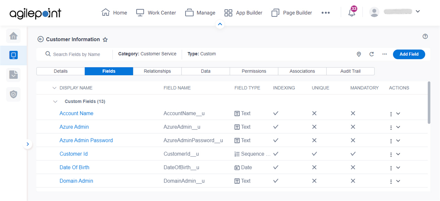
Task: Click the user avatar icon
Action: pyautogui.click(x=374, y=12)
